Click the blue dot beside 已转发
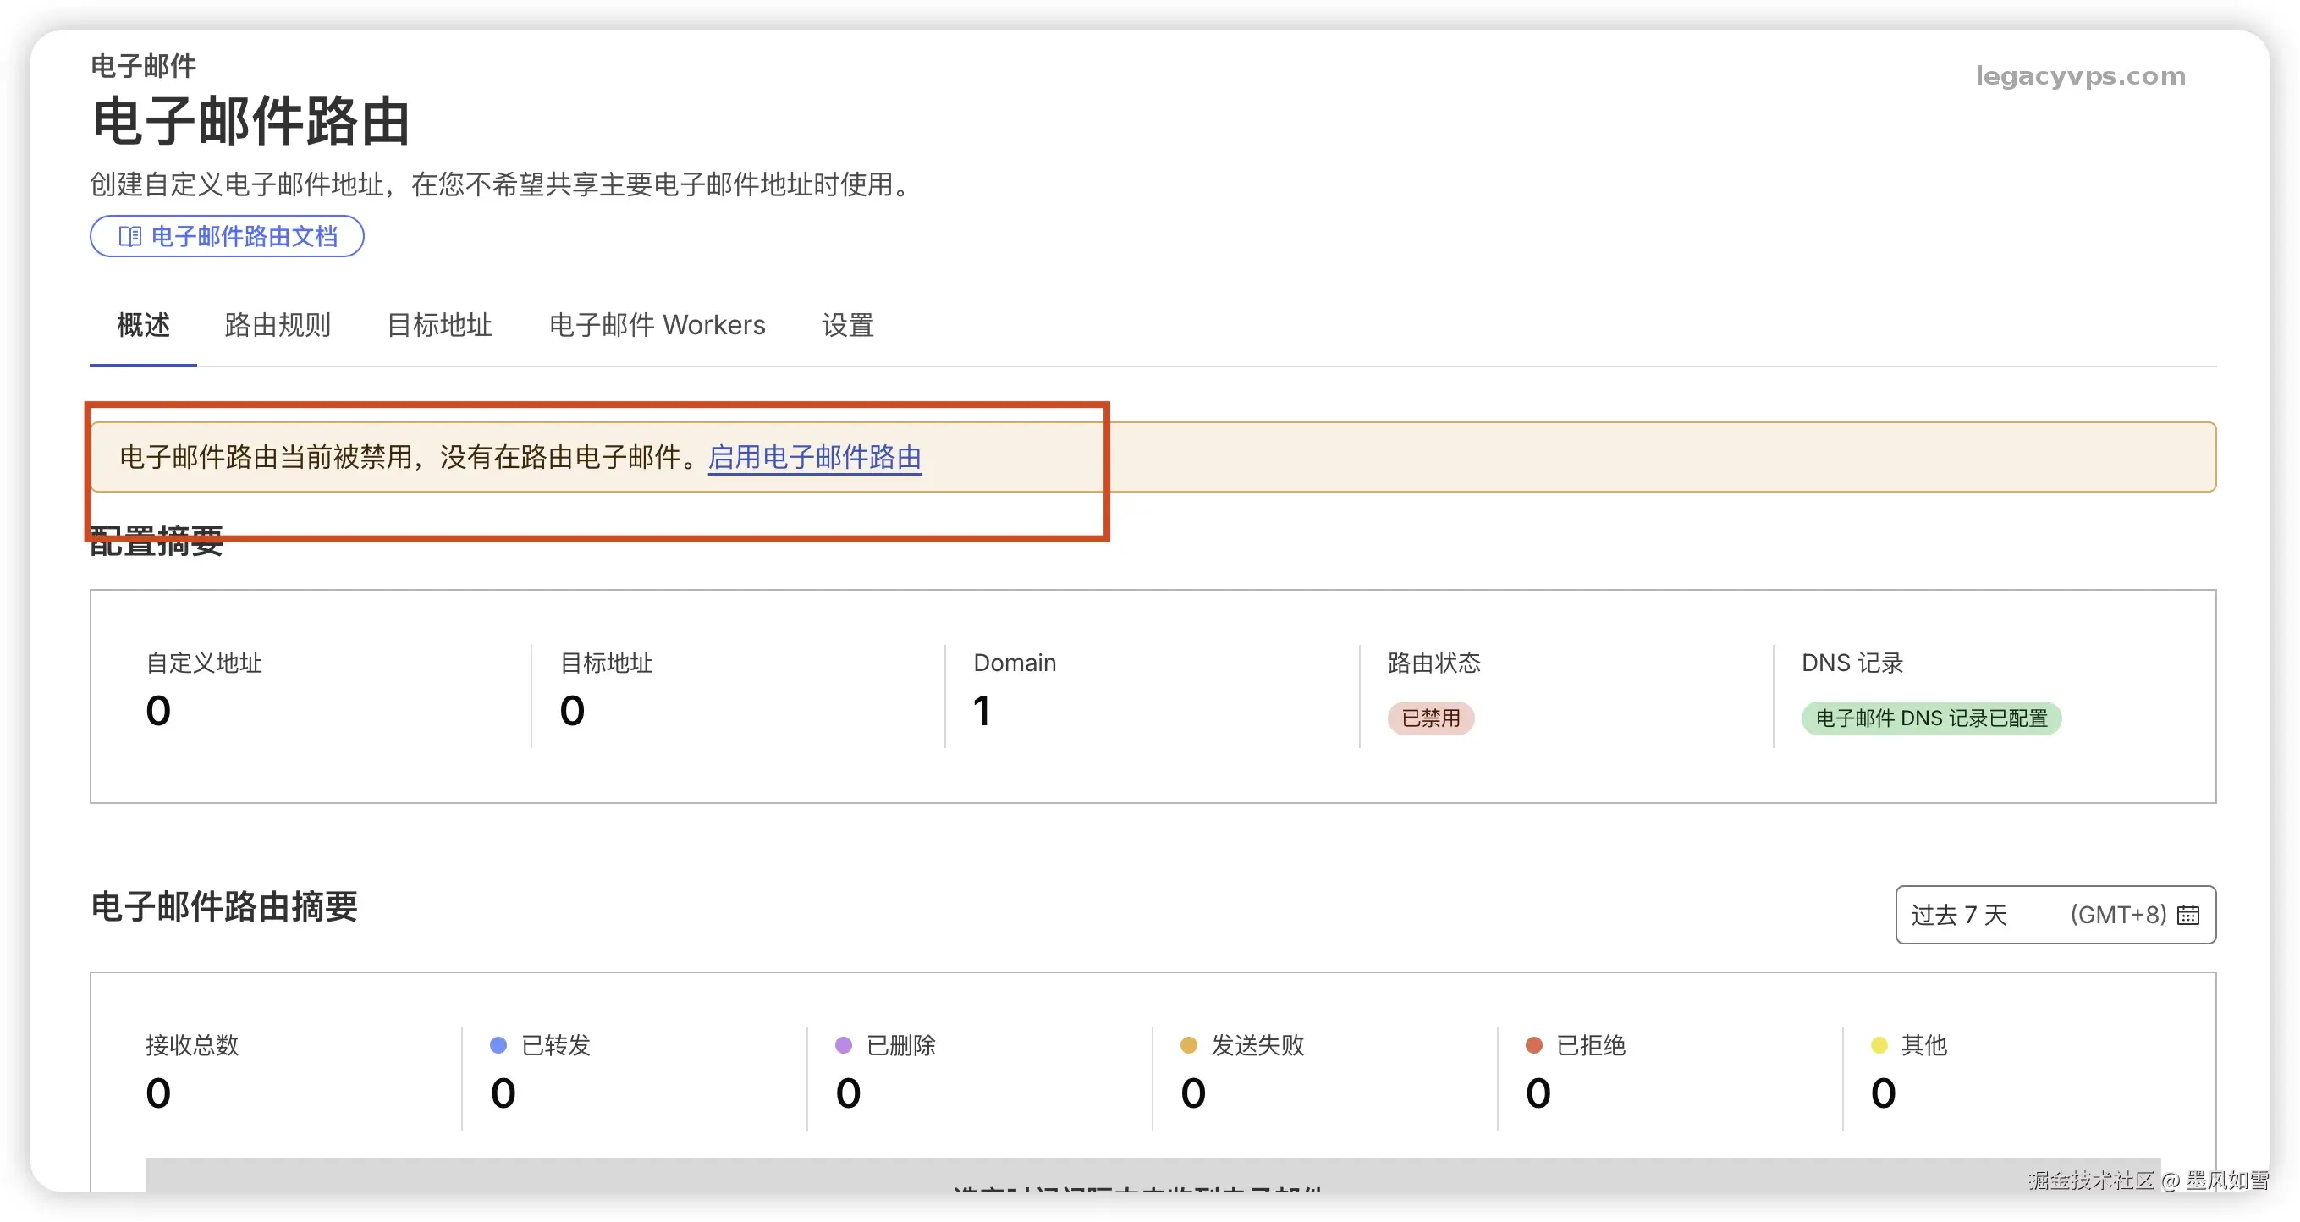Viewport: 2300px width, 1222px height. (x=498, y=1045)
